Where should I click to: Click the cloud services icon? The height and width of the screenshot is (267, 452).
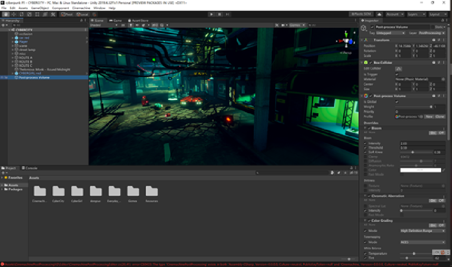click(379, 14)
